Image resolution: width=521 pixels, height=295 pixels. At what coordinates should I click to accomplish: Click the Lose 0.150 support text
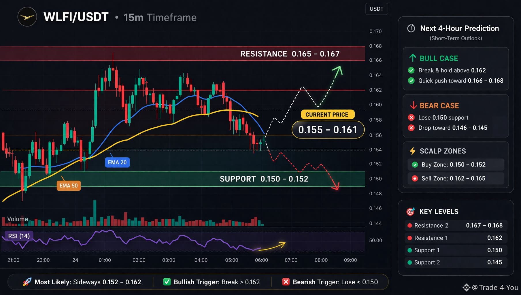pyautogui.click(x=443, y=118)
